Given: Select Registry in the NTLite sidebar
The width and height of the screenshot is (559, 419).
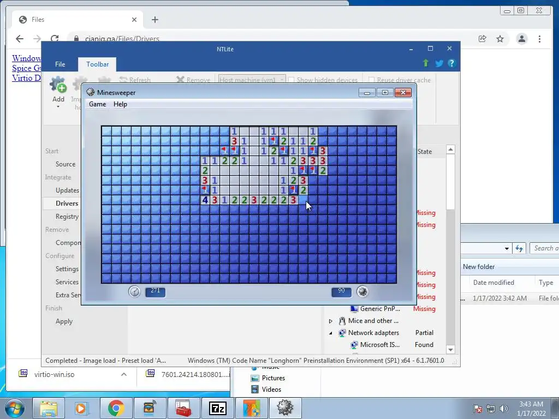Looking at the screenshot, I should 67,217.
